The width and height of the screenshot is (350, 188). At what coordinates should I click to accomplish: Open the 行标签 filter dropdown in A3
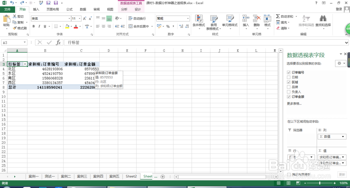point(25,64)
